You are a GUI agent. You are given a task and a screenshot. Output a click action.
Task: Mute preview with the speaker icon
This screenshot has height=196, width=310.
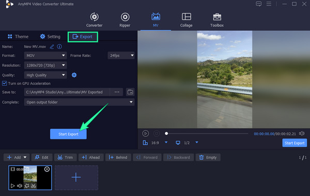[x=302, y=133]
